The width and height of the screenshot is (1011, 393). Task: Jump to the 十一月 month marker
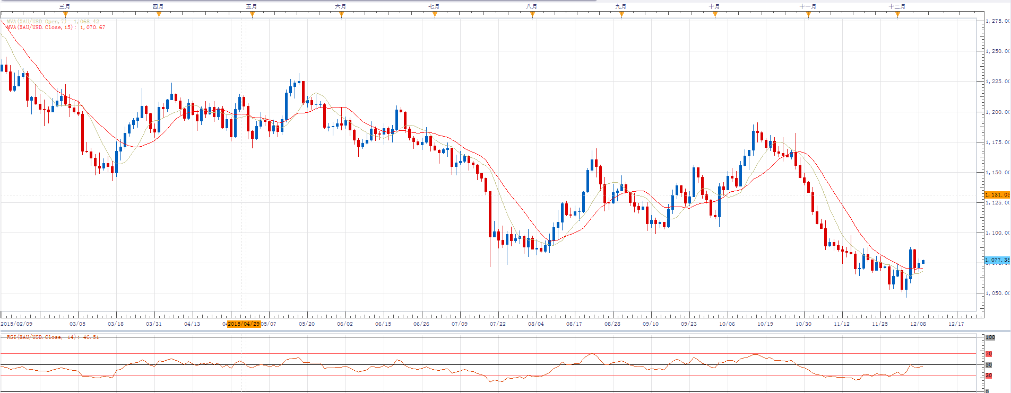pos(808,14)
